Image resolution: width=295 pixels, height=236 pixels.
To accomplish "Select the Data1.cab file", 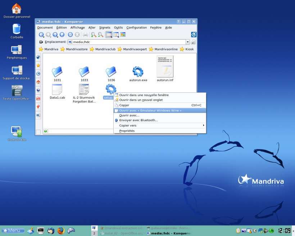I will [57, 92].
